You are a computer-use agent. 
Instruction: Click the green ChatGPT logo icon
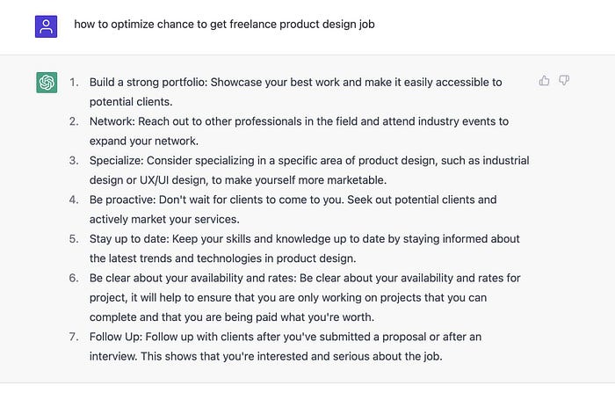click(47, 83)
